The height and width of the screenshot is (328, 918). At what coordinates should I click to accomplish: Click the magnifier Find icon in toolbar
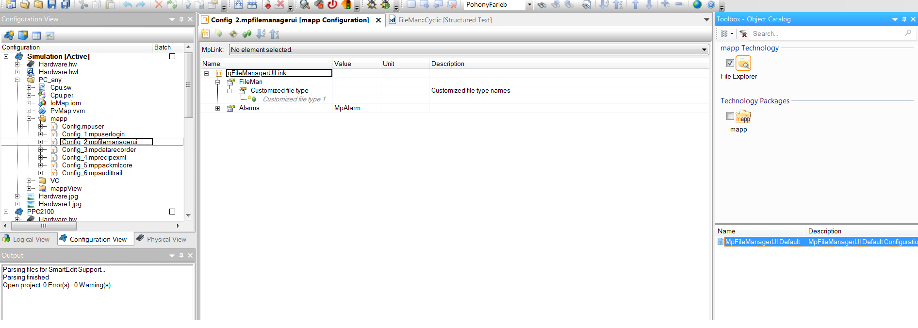(x=305, y=4)
